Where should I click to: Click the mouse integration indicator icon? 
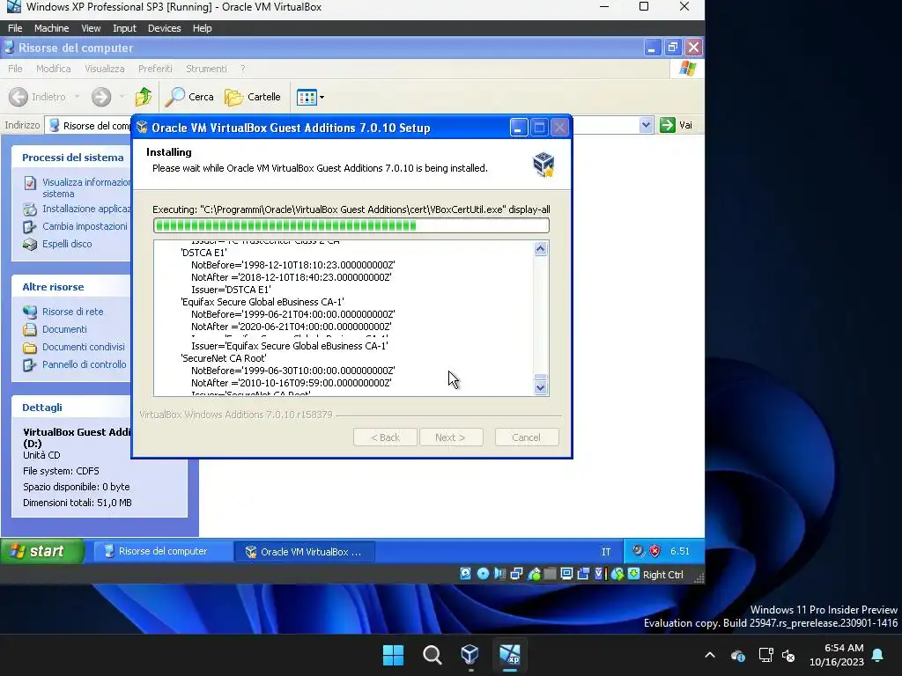[x=617, y=574]
